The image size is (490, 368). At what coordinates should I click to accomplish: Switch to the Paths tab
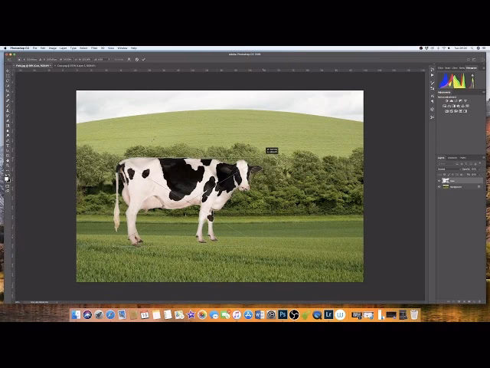tap(463, 158)
